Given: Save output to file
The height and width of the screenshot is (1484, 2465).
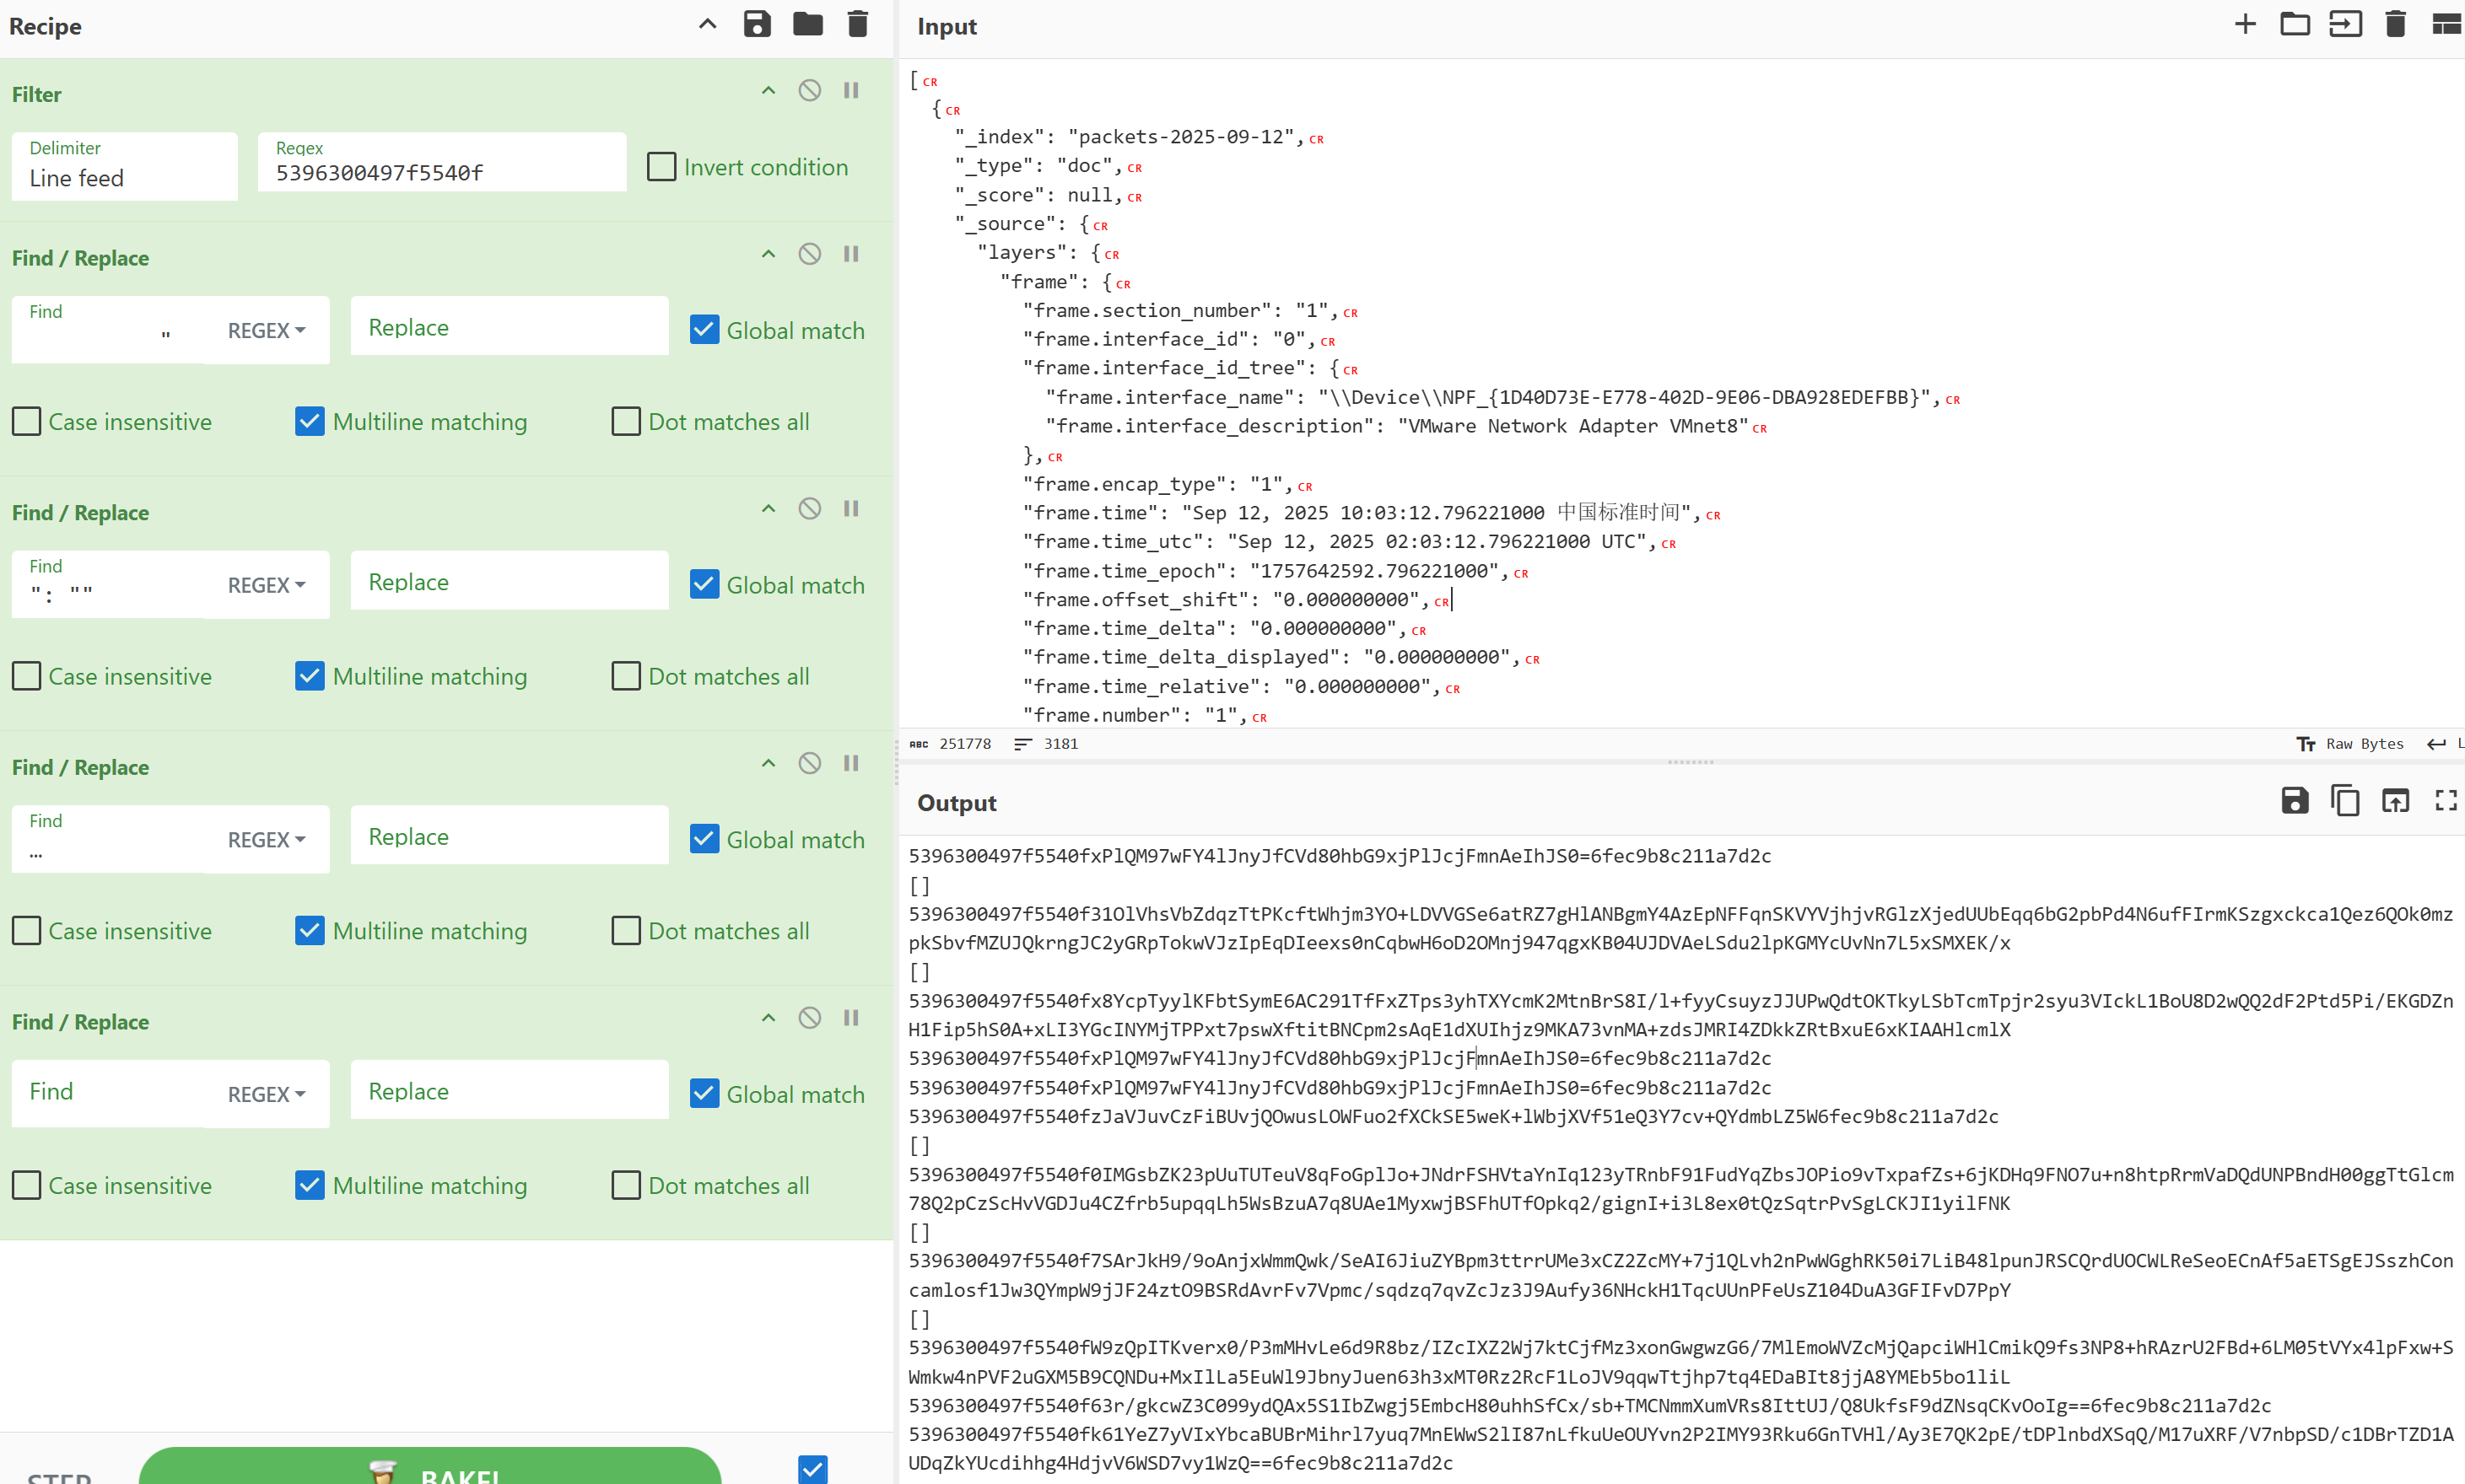Looking at the screenshot, I should click(x=2295, y=801).
